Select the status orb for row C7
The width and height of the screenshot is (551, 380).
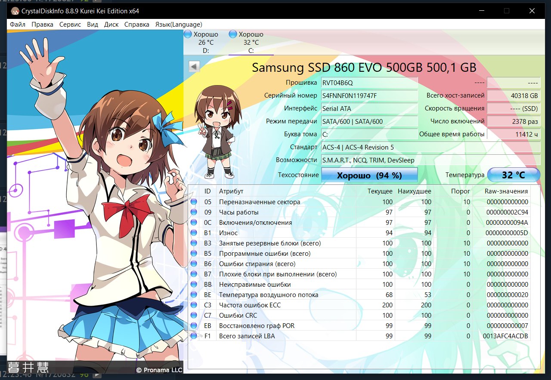194,316
